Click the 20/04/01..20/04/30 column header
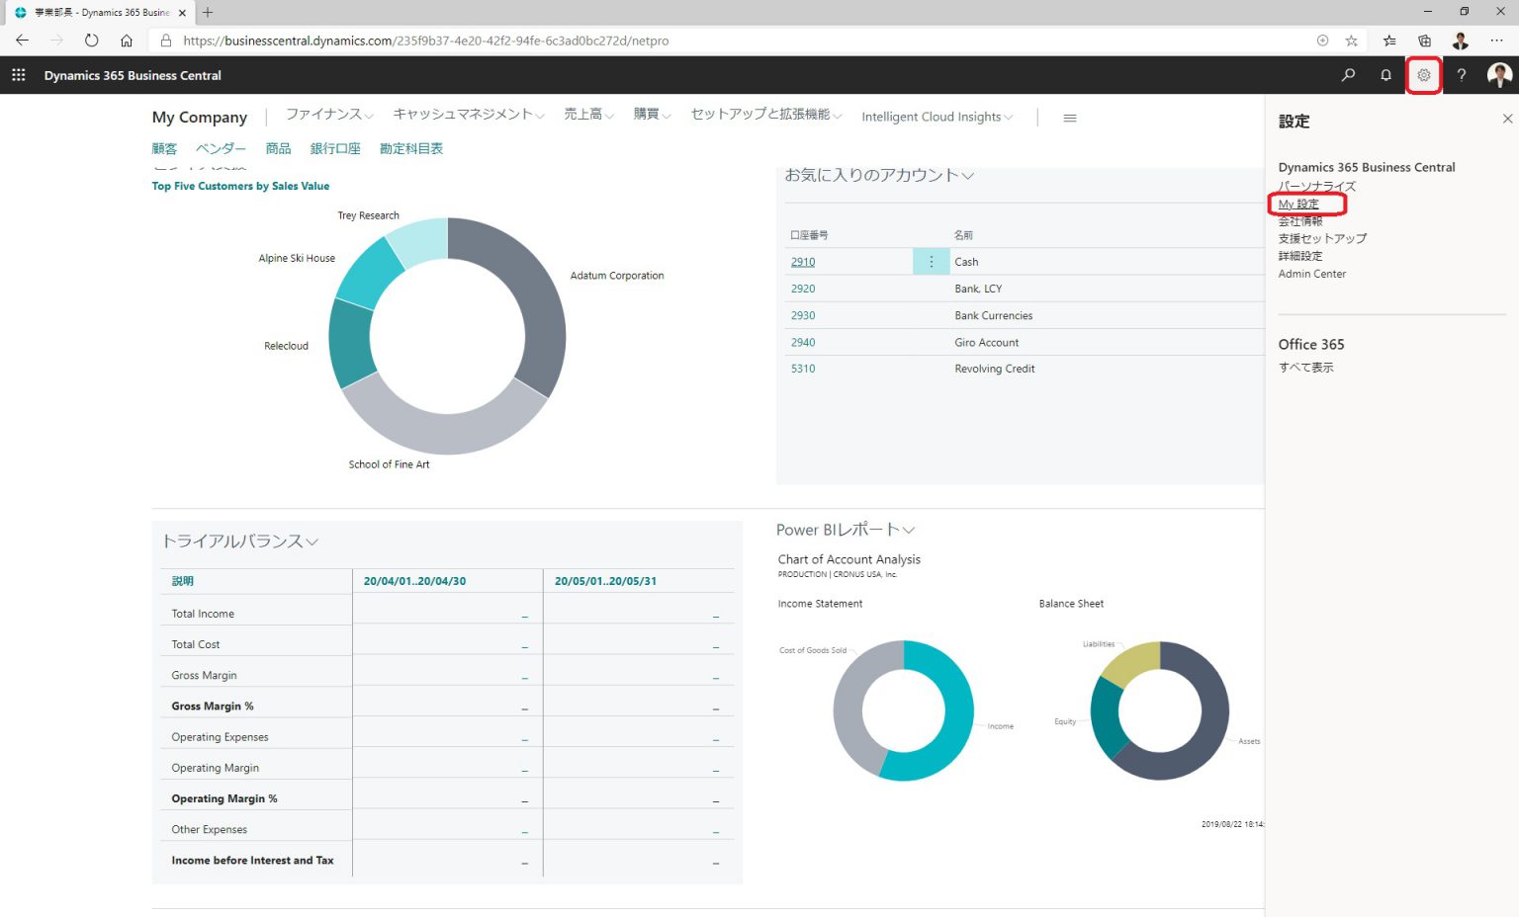 click(414, 581)
